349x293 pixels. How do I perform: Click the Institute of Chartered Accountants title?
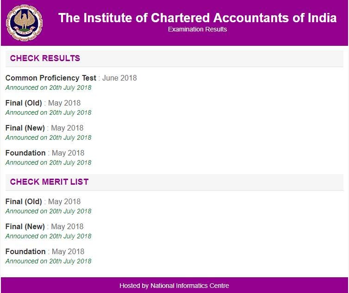click(198, 18)
